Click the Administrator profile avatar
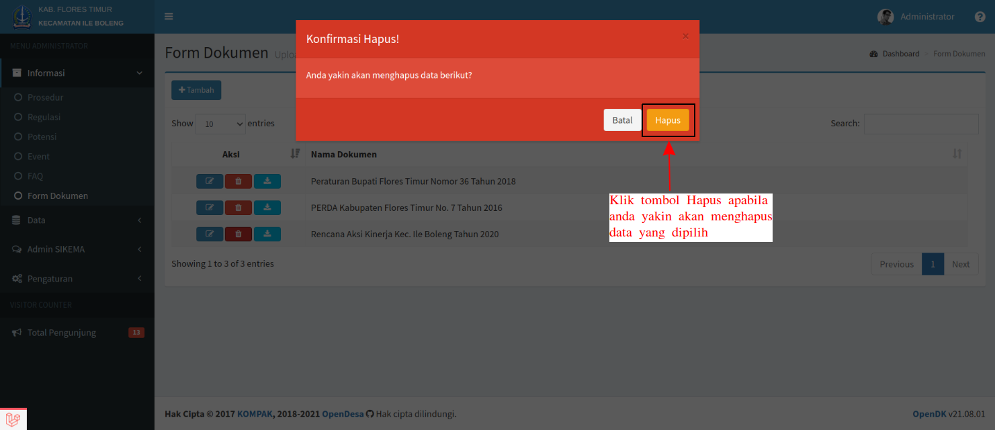 (885, 17)
